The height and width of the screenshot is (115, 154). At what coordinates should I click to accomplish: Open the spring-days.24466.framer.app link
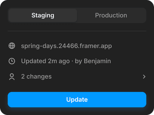66,46
